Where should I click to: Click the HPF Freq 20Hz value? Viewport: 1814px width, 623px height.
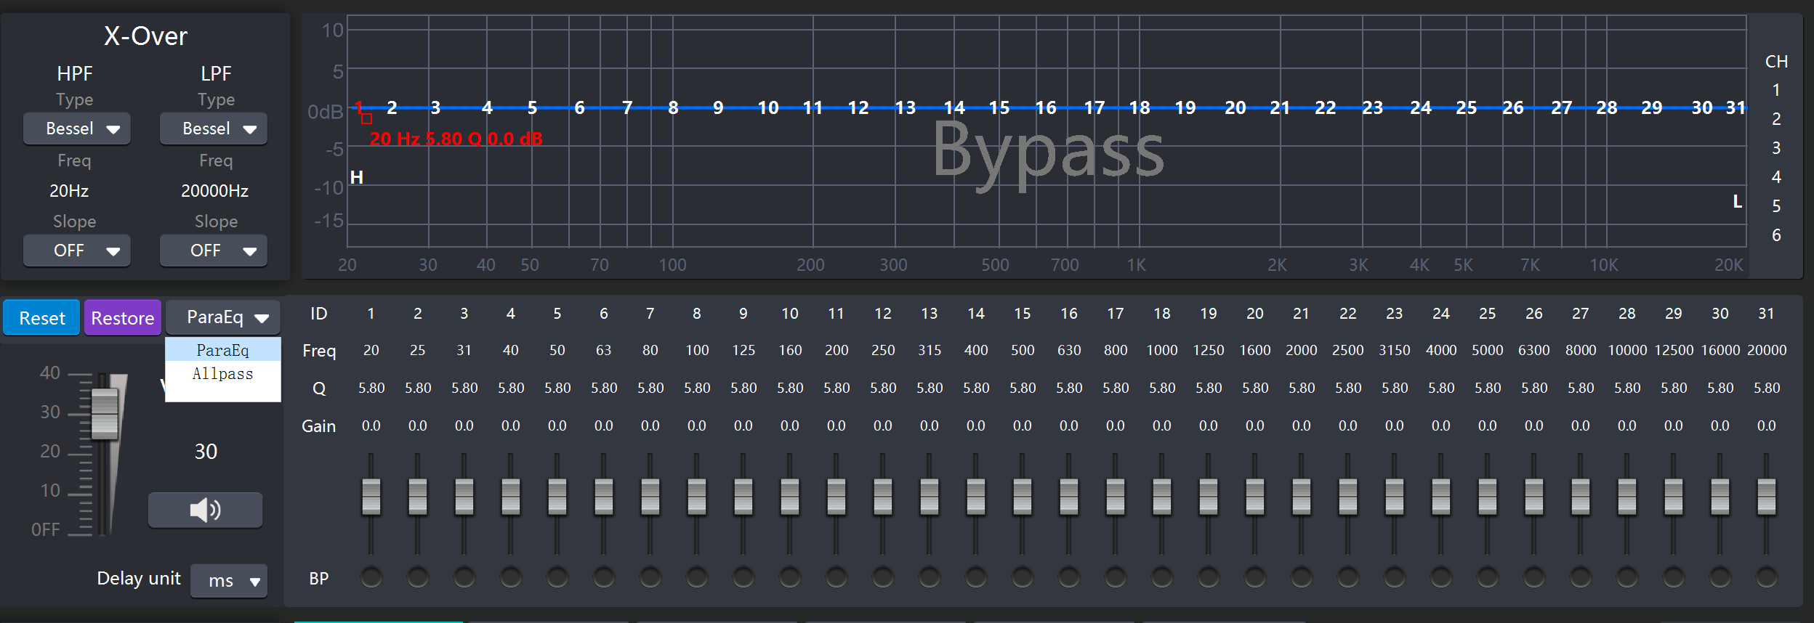point(69,191)
